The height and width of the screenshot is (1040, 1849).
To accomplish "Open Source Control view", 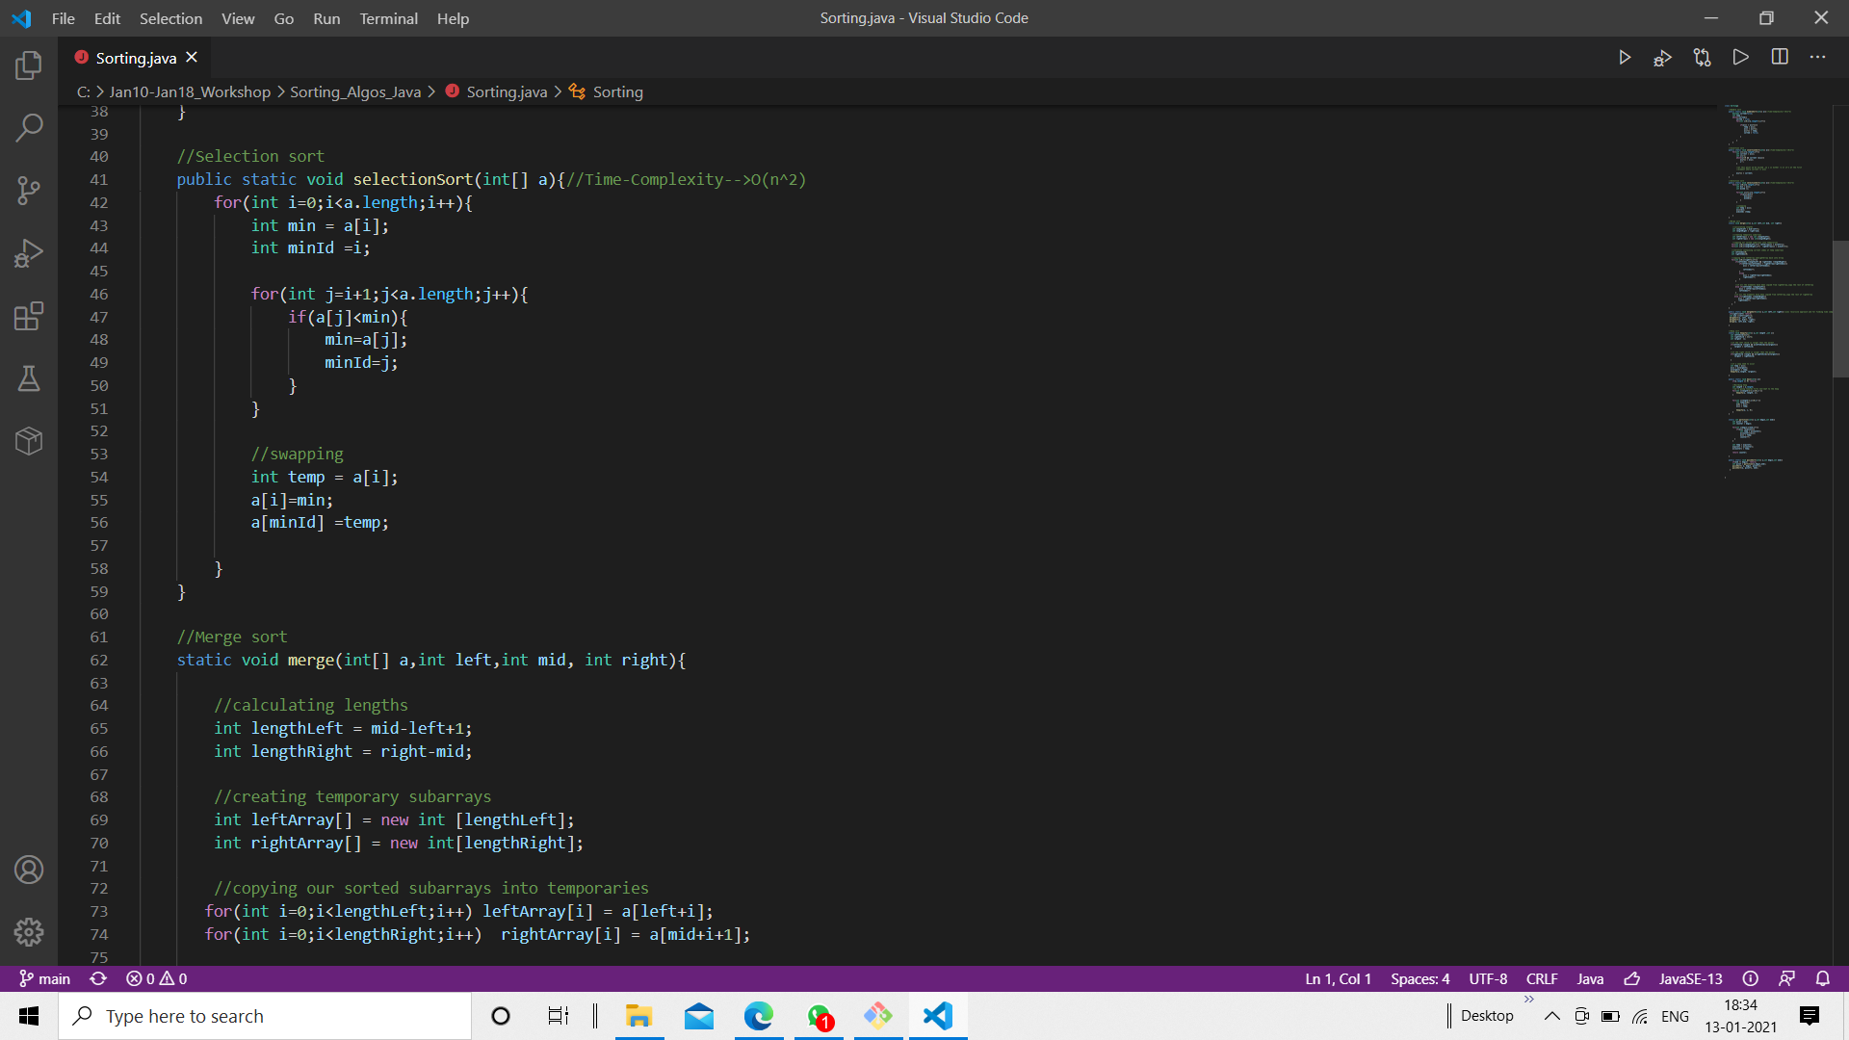I will click(29, 190).
